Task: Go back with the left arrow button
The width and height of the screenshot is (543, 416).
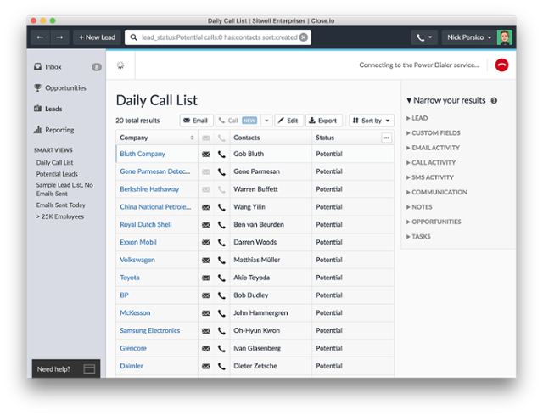Action: tap(41, 37)
